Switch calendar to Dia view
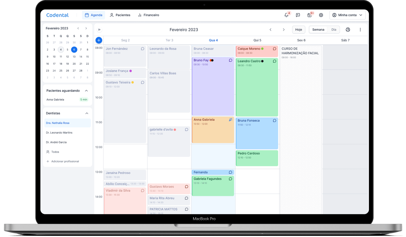The height and width of the screenshot is (237, 406). point(334,30)
